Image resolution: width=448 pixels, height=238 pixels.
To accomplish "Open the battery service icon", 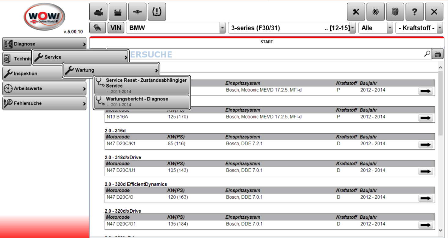I will click(118, 12).
